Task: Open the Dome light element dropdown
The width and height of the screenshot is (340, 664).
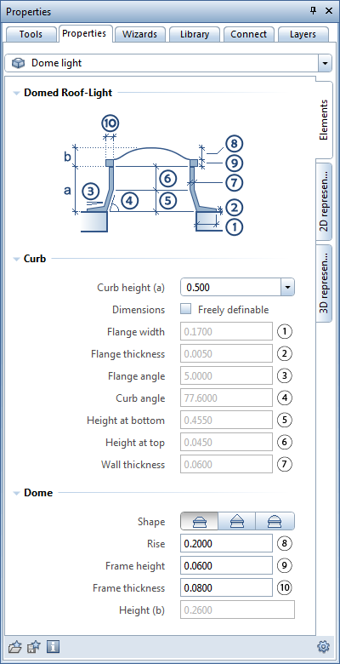Action: tap(325, 64)
